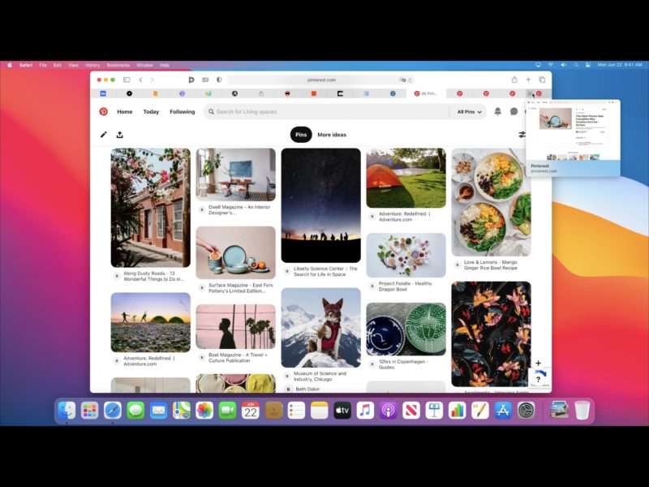
Task: Open the board filter sliders icon
Action: tap(522, 134)
